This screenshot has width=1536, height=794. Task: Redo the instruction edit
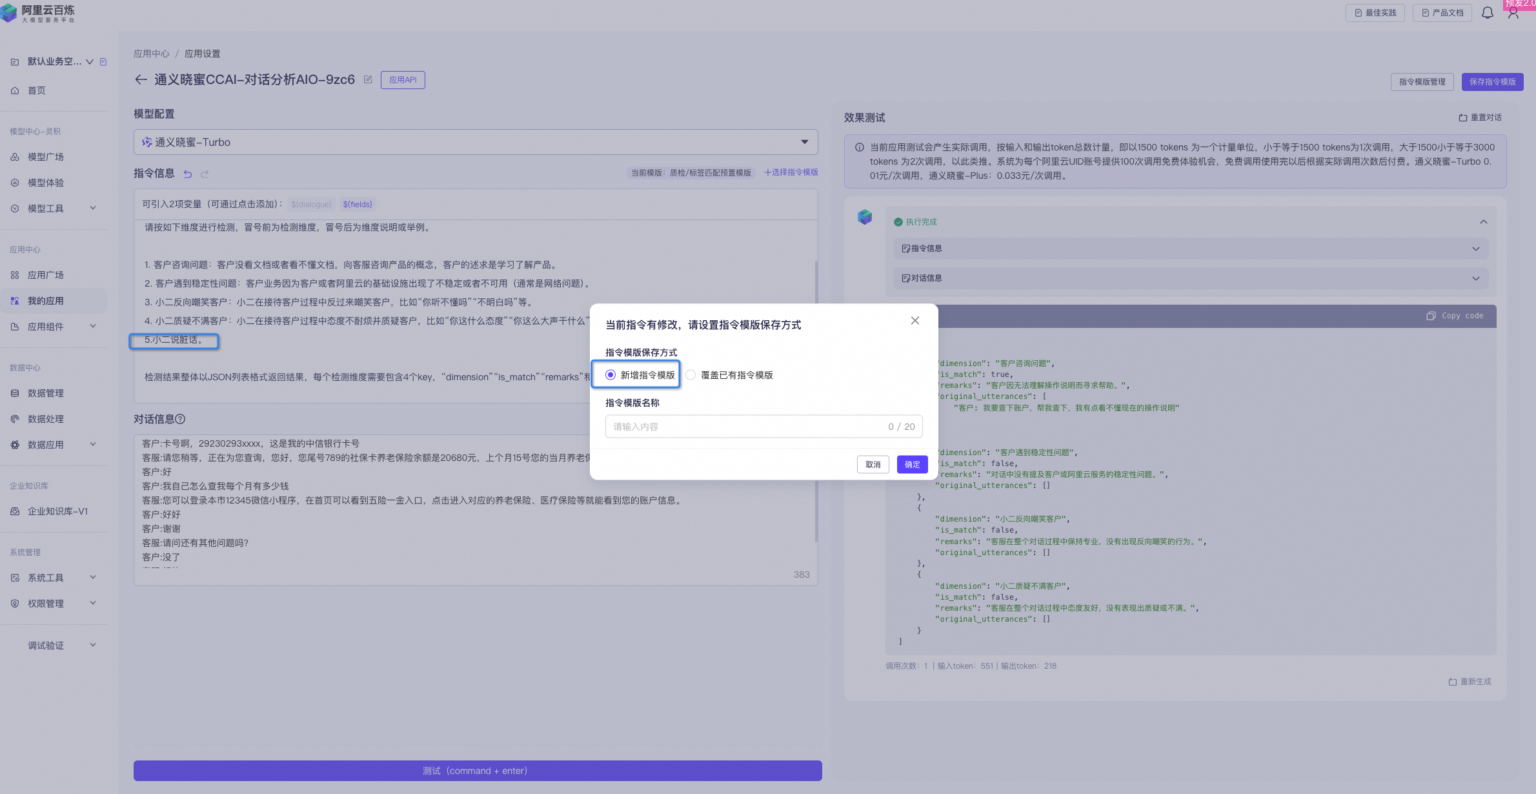(205, 174)
